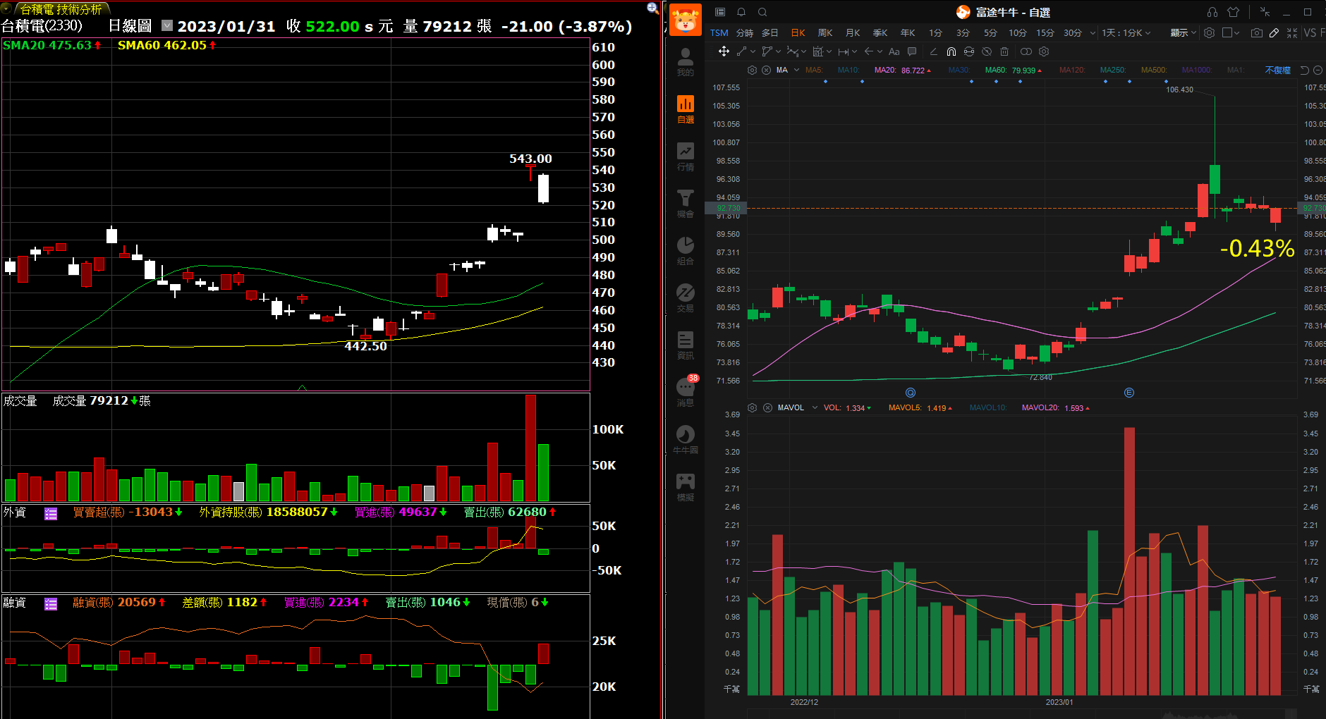Open the sidebar layout list icon
Viewport: 1326px width, 719px height.
coord(720,12)
